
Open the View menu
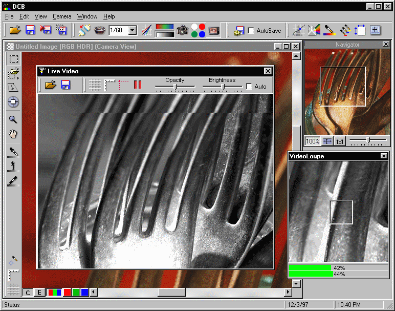(x=40, y=16)
